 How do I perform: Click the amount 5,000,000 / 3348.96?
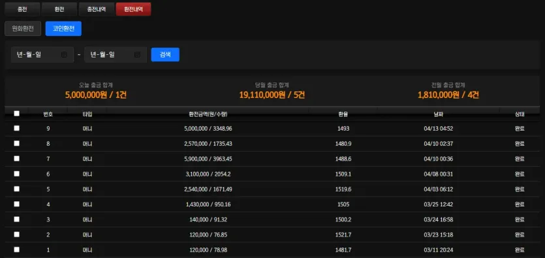tap(208, 129)
